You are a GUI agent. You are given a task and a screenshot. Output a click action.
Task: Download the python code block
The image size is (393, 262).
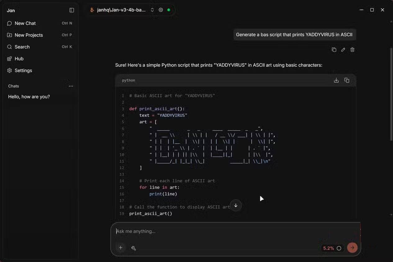click(336, 80)
